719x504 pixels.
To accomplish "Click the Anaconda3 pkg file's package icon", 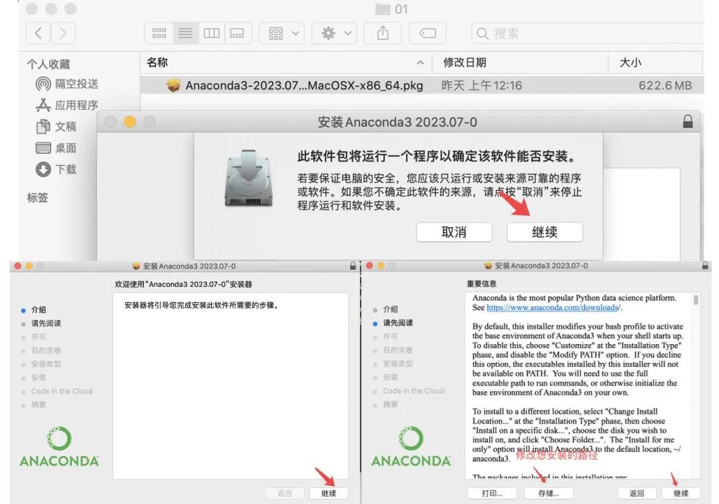I will (173, 85).
